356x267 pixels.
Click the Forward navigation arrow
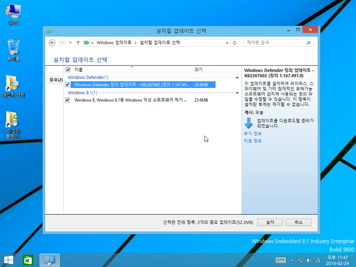pos(62,43)
